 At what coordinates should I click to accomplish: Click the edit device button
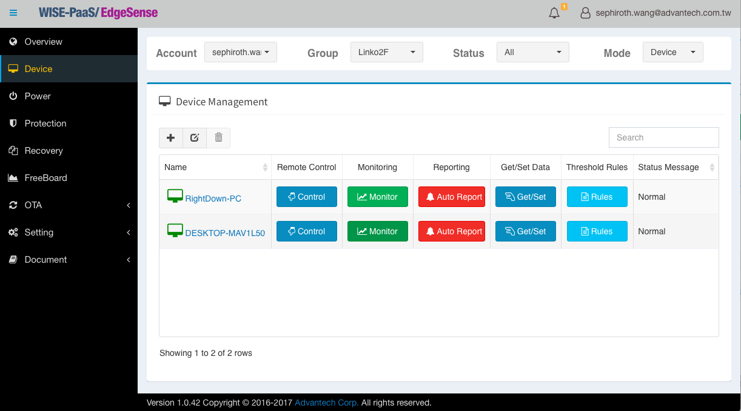click(195, 137)
